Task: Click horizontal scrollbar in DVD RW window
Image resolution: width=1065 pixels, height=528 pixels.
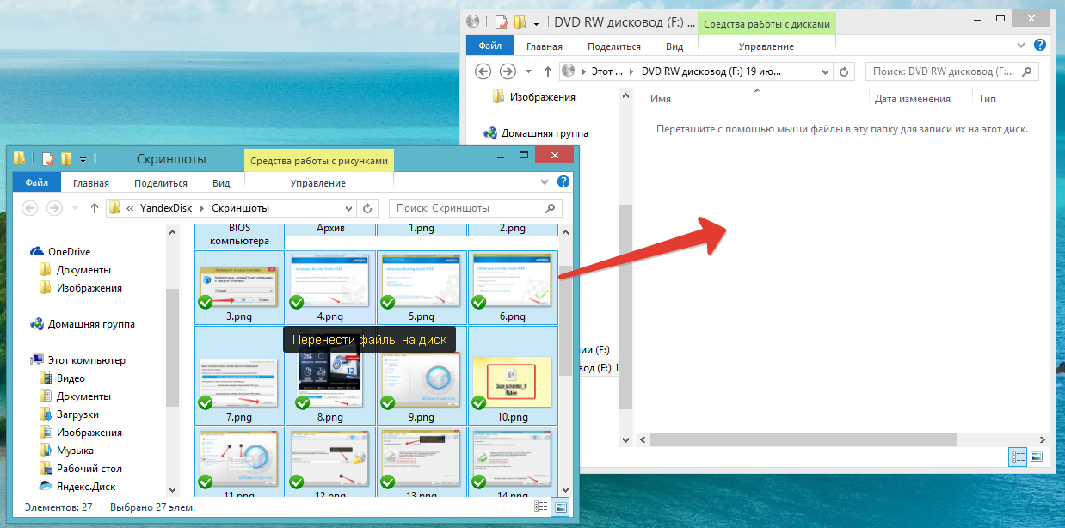Action: [804, 439]
